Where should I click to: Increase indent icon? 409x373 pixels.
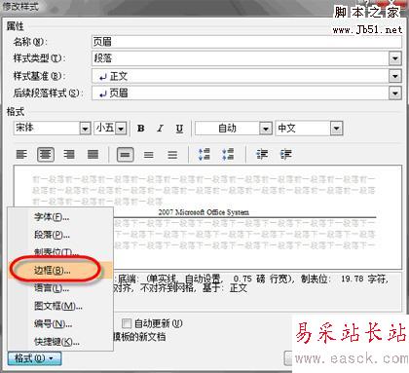coord(285,155)
